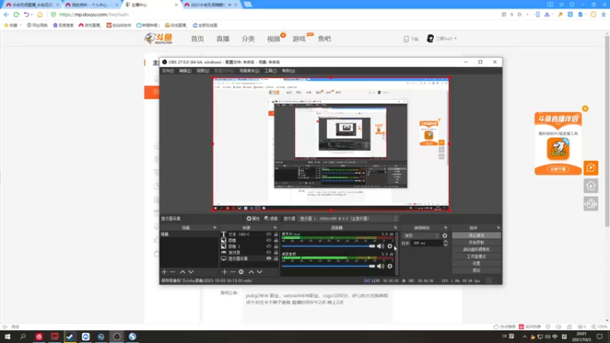Open the scenes dock options icon
The height and width of the screenshot is (343, 610).
215,228
